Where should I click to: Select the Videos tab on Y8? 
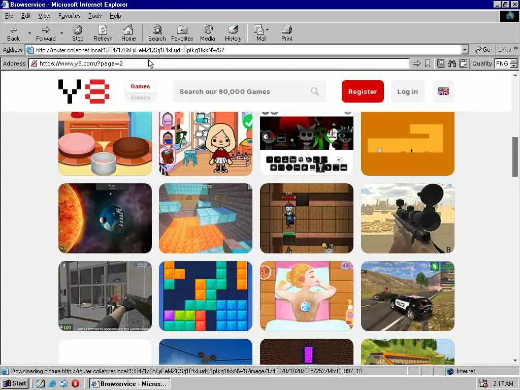point(140,97)
